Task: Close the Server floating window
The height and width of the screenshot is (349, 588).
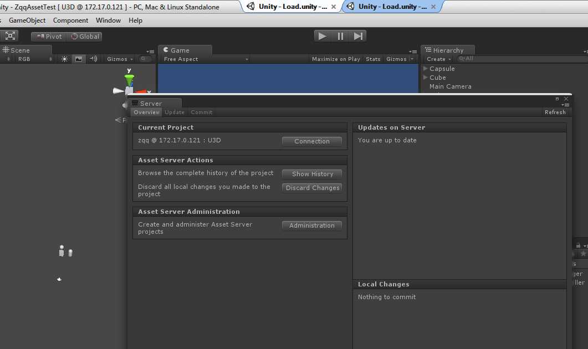Action: tap(566, 99)
